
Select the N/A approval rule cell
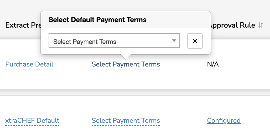(213, 64)
